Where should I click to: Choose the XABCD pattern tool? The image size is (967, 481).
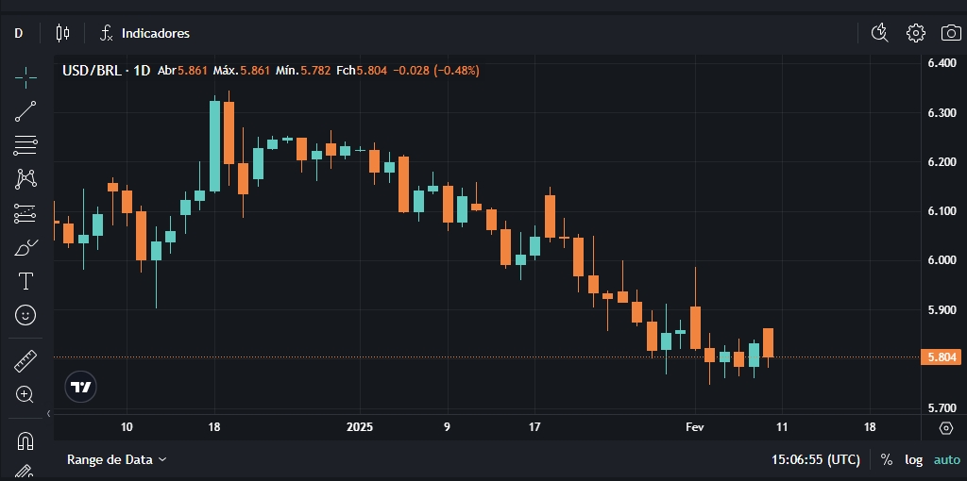(x=25, y=178)
